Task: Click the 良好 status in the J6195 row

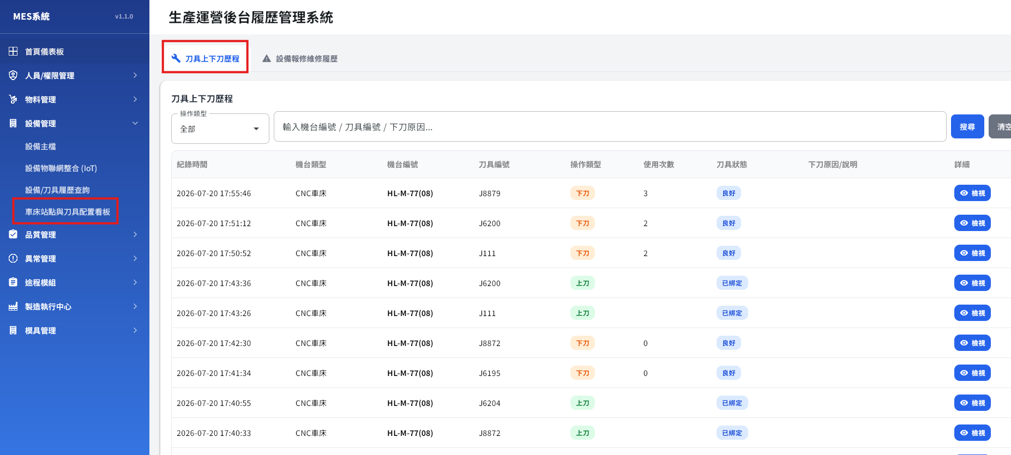Action: pos(729,373)
